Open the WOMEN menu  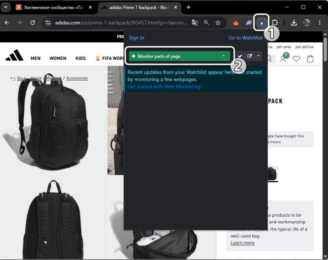[x=58, y=58]
